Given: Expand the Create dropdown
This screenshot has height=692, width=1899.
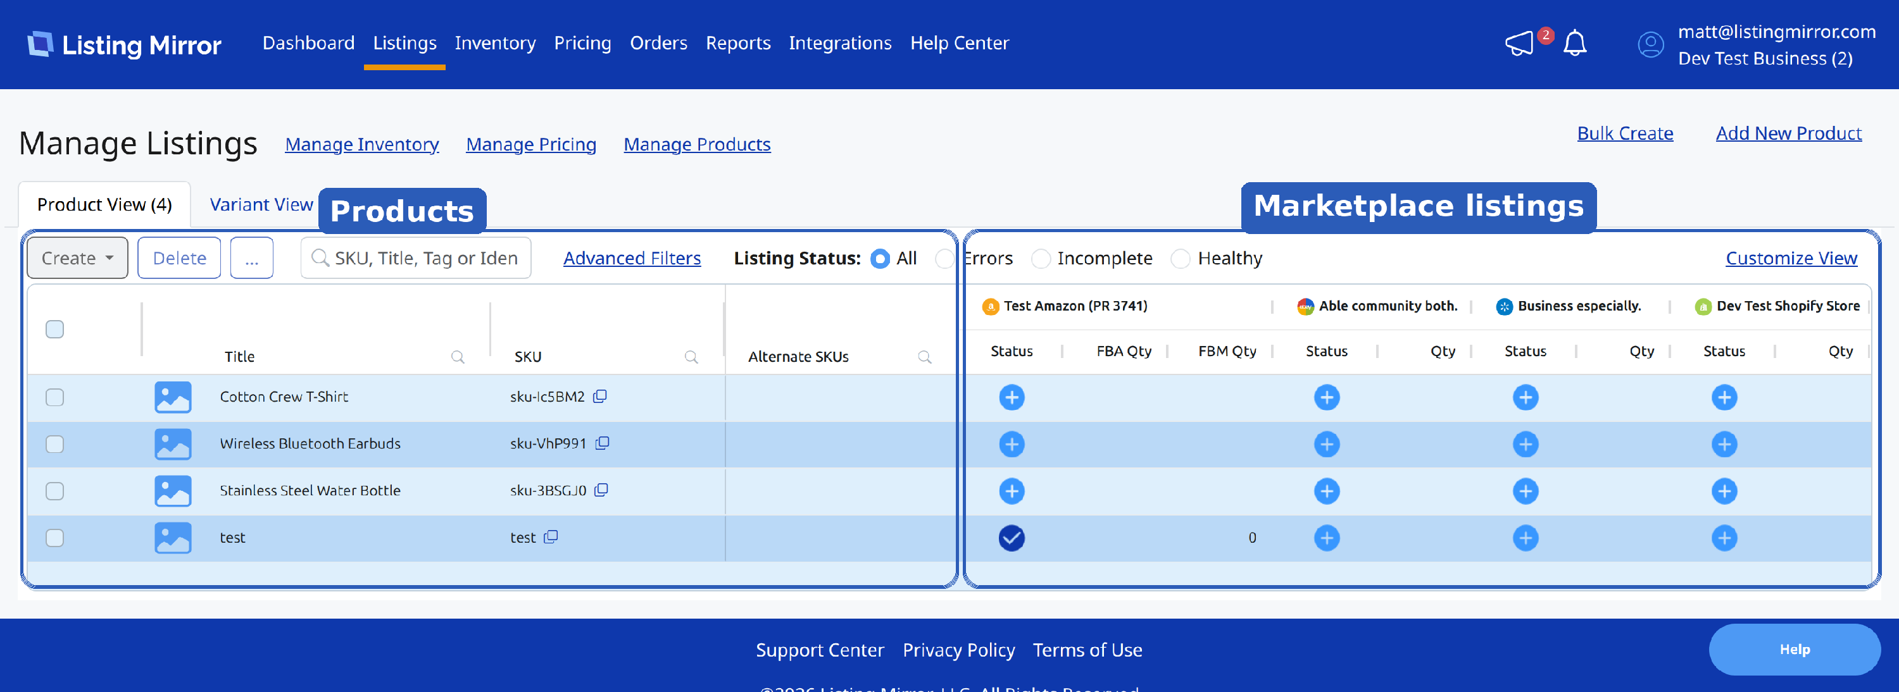Looking at the screenshot, I should point(77,258).
